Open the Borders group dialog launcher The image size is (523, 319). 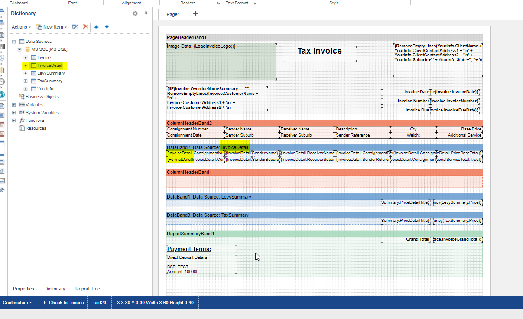click(x=218, y=3)
